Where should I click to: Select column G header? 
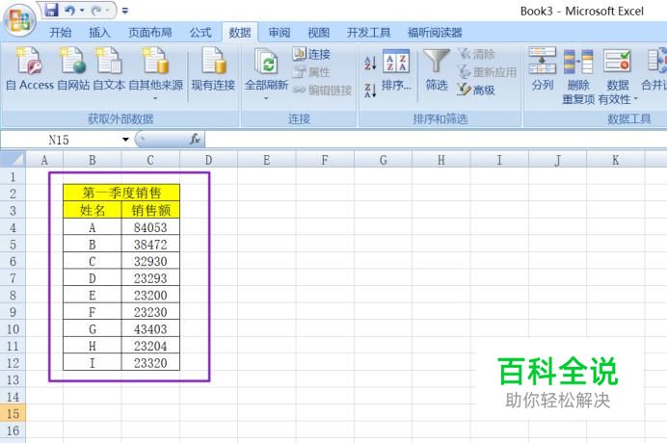tap(384, 160)
